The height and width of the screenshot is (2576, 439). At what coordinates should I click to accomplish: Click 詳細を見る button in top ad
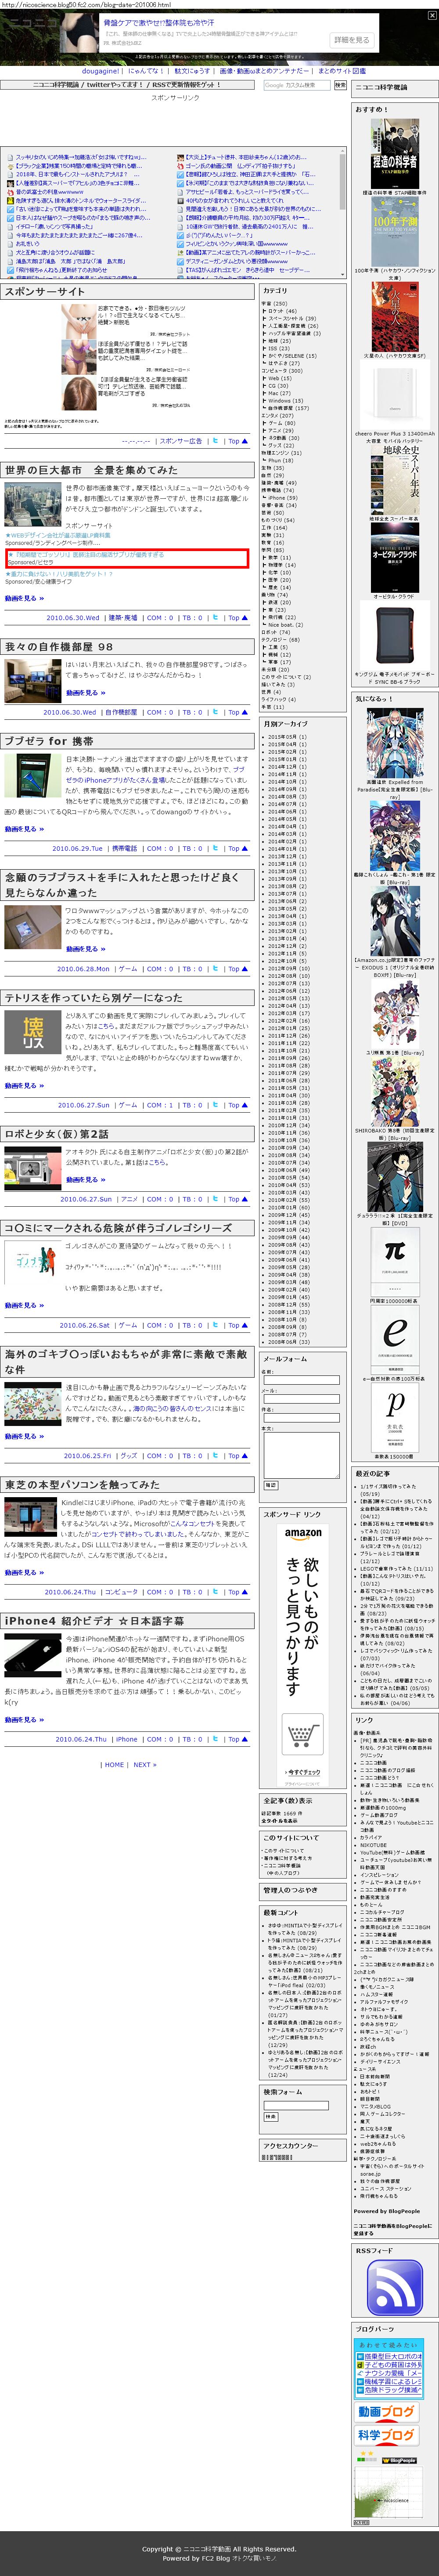(351, 40)
